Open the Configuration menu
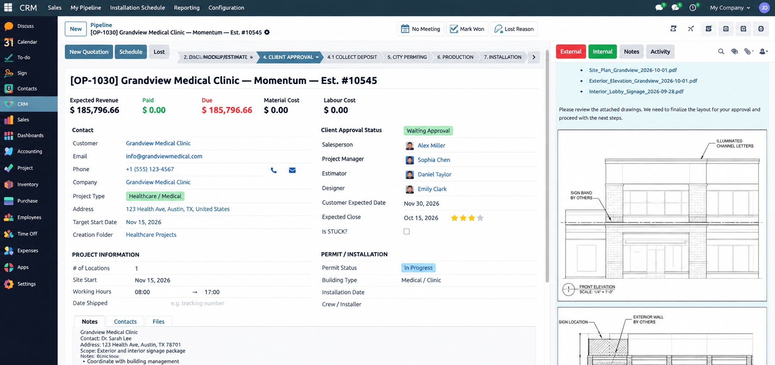 pyautogui.click(x=226, y=8)
